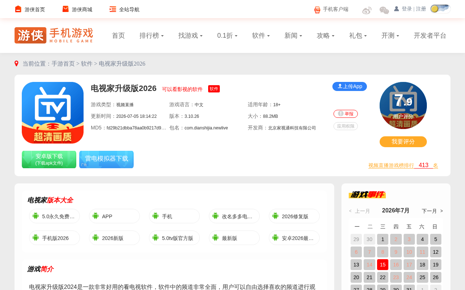Expand the 排行榜 dropdown menu
The image size is (465, 290).
(151, 36)
